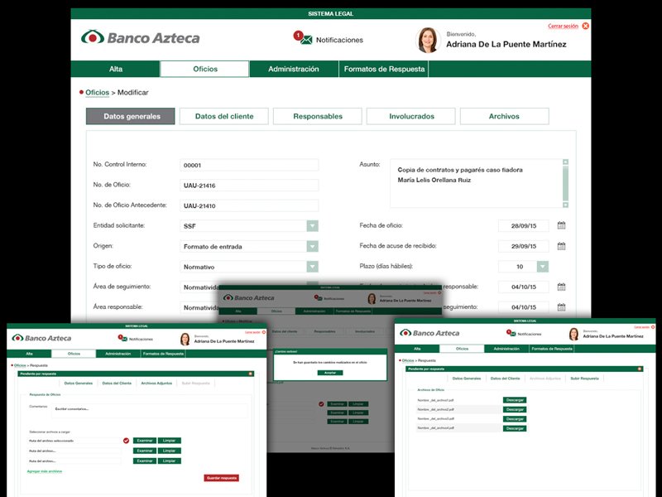
Task: Switch to the Datos del cliente tab in main window
Action: (x=224, y=116)
